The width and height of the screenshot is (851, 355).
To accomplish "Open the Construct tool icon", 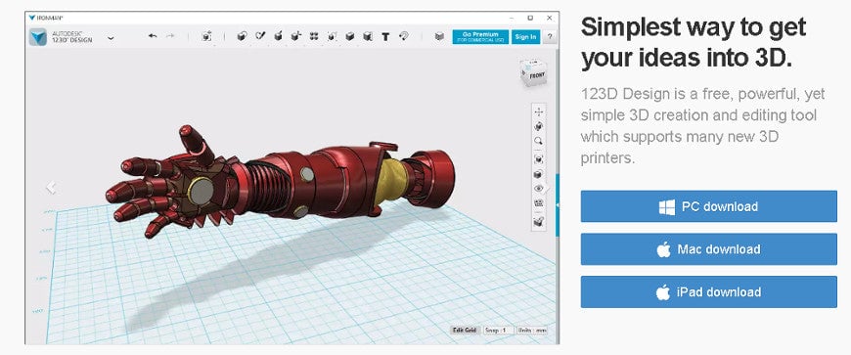I will [x=278, y=36].
